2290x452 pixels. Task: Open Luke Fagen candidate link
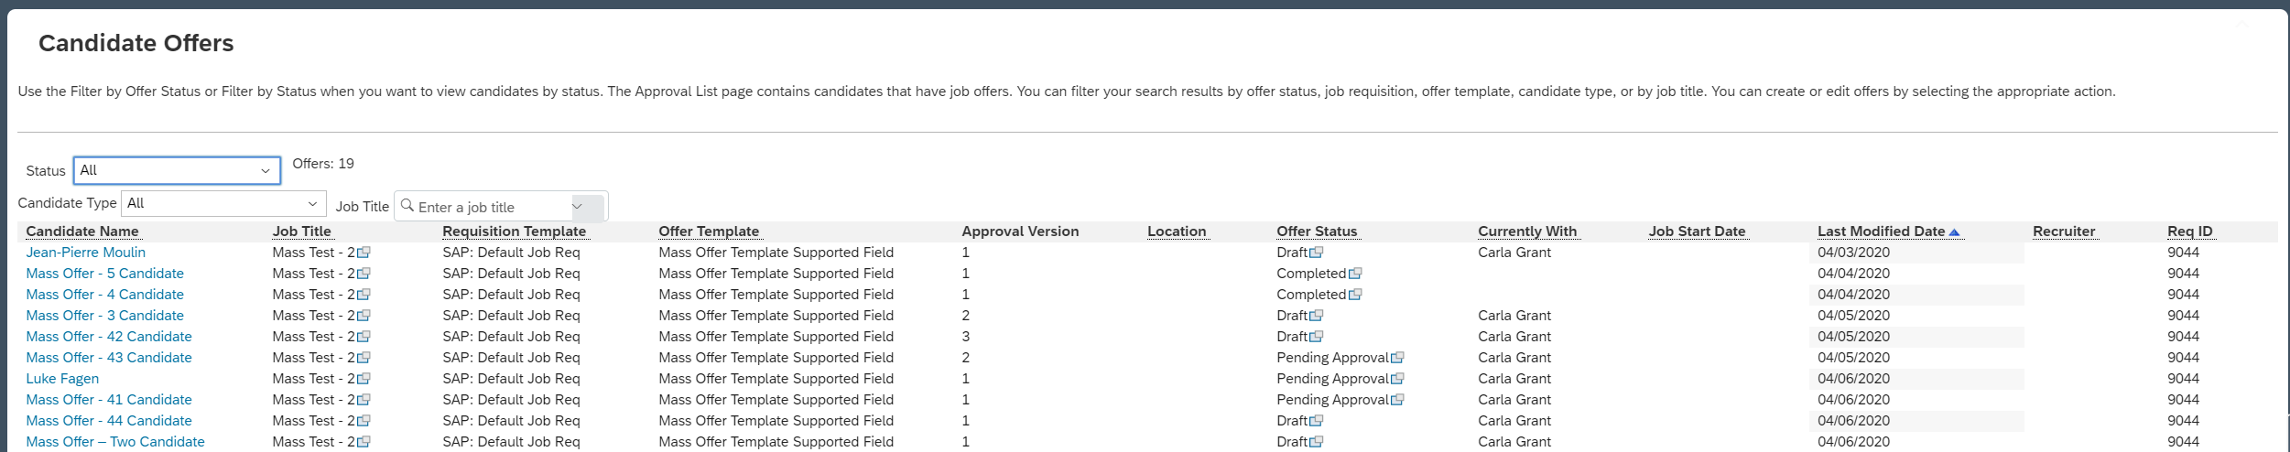tap(62, 379)
